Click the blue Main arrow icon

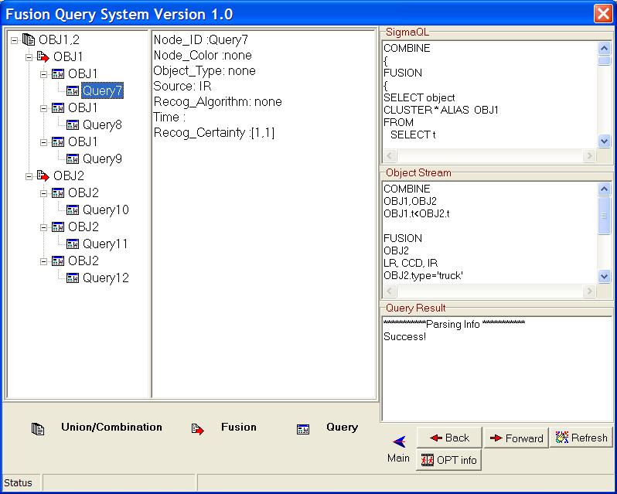point(399,441)
